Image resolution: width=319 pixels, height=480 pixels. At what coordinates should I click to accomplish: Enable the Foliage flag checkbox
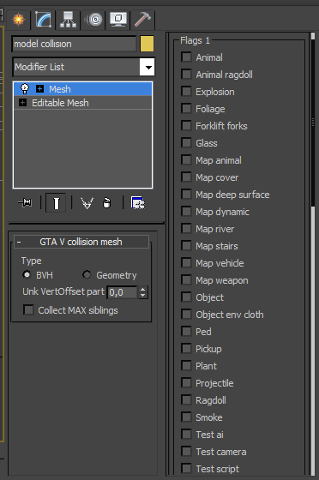186,109
